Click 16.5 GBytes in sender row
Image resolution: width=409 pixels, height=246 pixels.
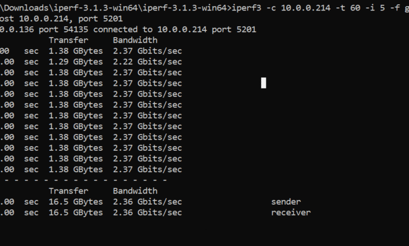76,202
